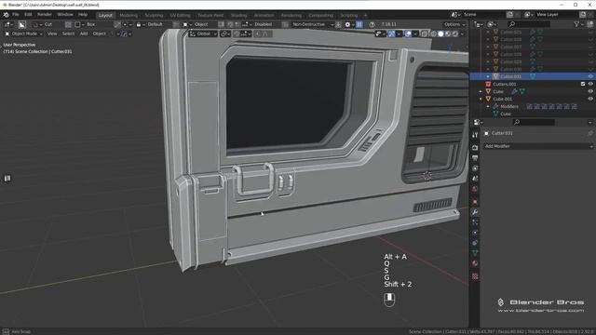Open the viewport Object menu
596x335 pixels.
pyautogui.click(x=100, y=33)
